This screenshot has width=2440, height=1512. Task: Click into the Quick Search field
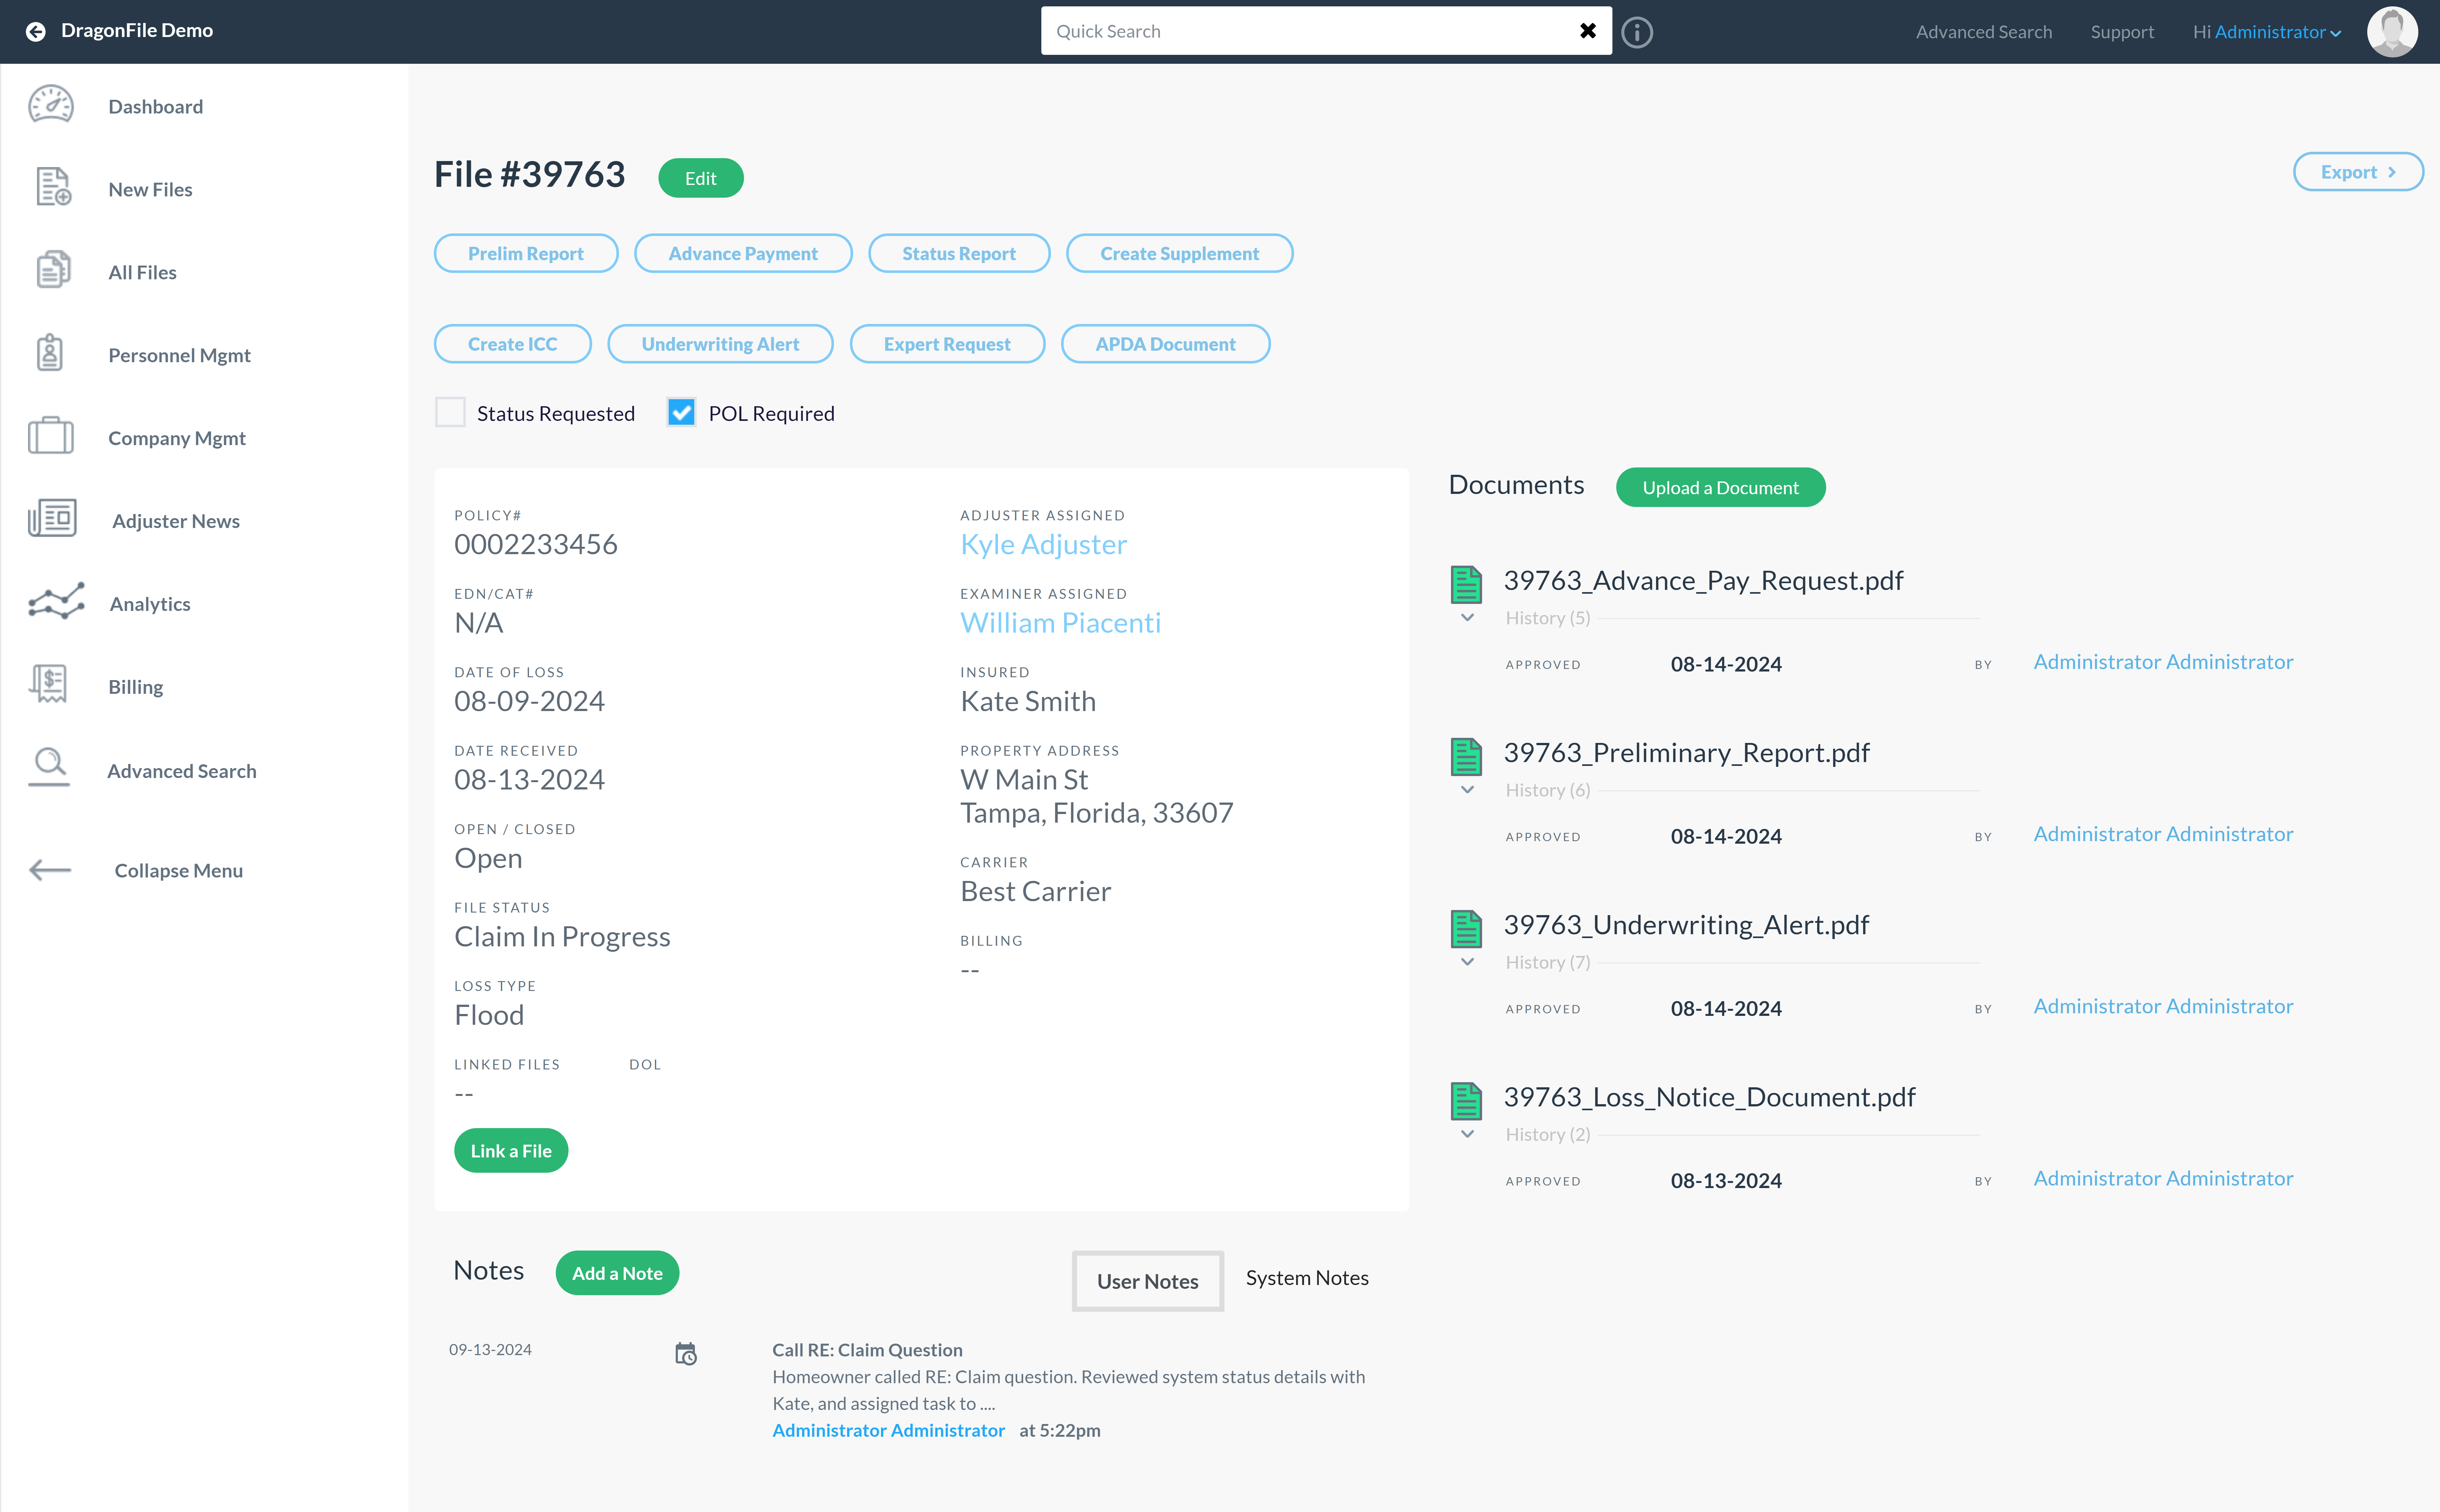coord(1306,31)
